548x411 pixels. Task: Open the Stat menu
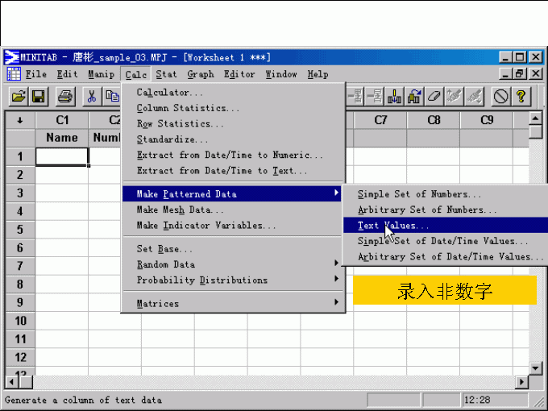point(166,74)
